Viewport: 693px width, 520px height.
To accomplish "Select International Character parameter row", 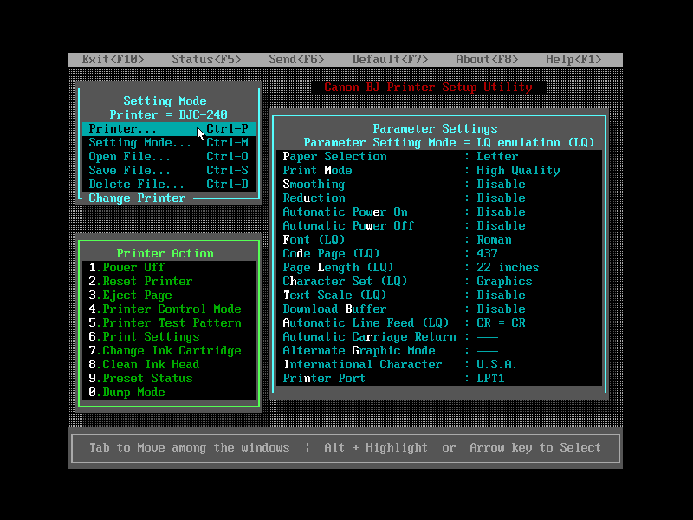I will (x=439, y=364).
